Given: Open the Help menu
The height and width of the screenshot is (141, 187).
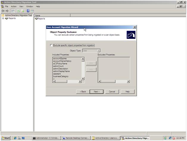Looking at the screenshot, I should click(38, 7).
